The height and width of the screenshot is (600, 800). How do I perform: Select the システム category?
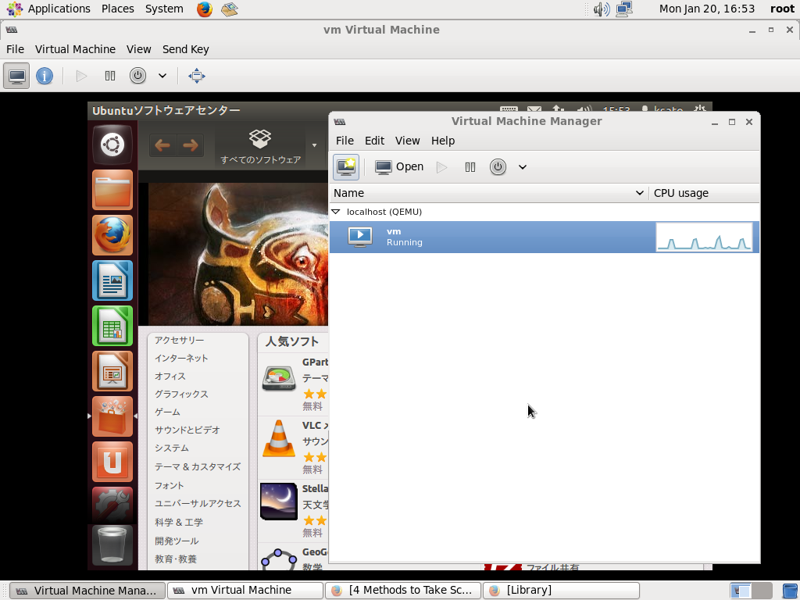pos(171,448)
